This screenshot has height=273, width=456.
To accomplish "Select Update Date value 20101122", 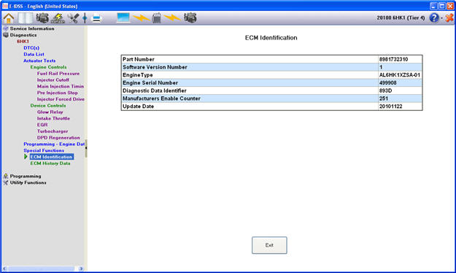I will tap(390, 107).
